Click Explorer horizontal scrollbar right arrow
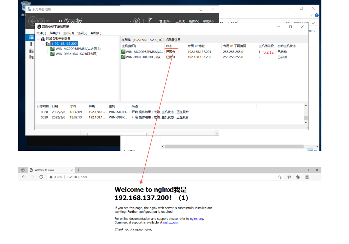Viewport: 349px width, 244px height. click(x=317, y=146)
